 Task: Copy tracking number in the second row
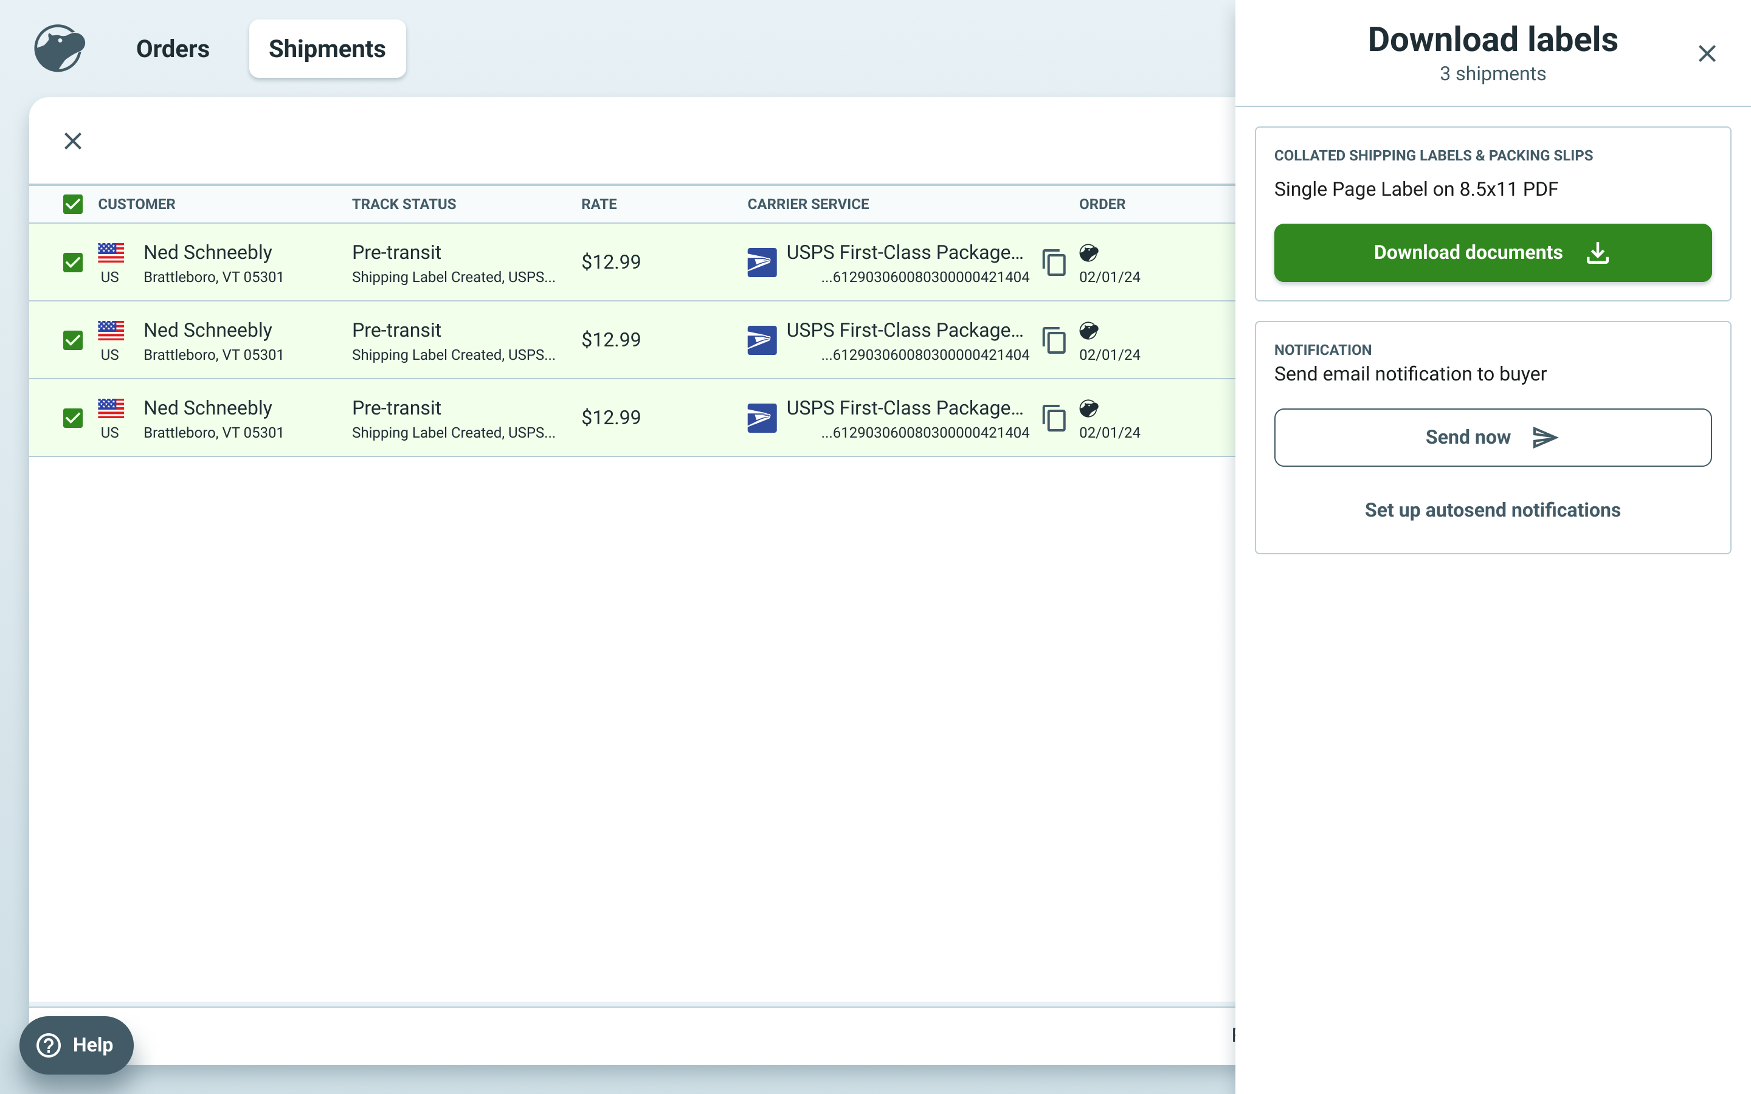(x=1054, y=339)
